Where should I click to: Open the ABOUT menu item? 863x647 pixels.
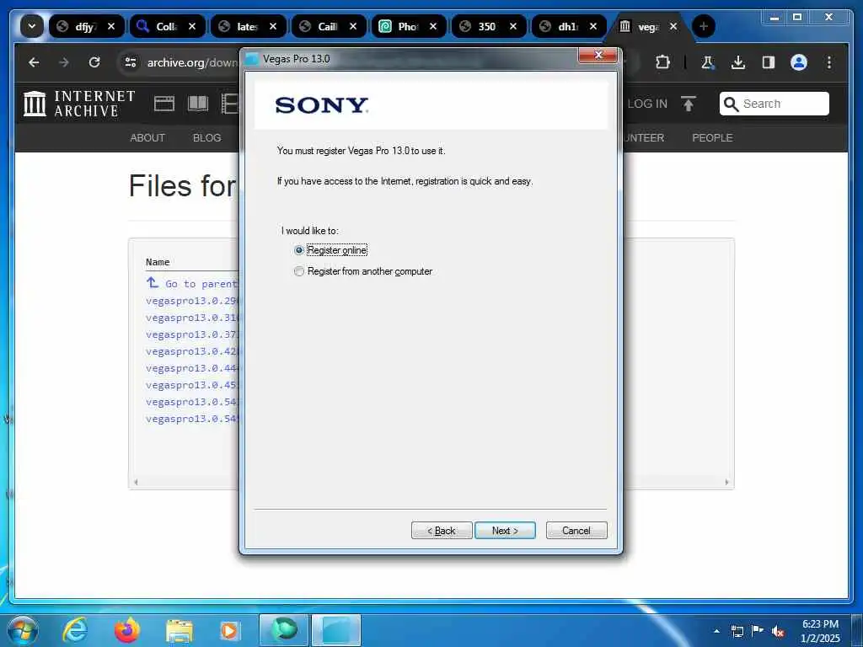(x=147, y=137)
